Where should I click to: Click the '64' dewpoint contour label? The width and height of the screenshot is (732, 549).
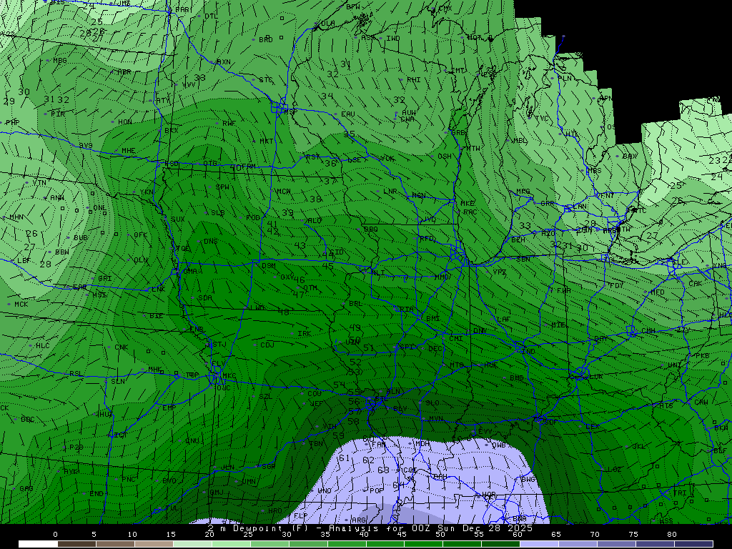point(398,485)
